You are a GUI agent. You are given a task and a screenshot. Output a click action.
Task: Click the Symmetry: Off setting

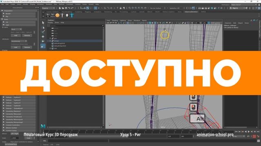point(175,8)
